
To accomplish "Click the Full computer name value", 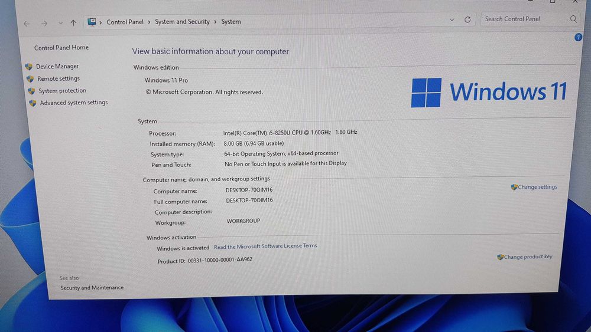I will click(249, 200).
